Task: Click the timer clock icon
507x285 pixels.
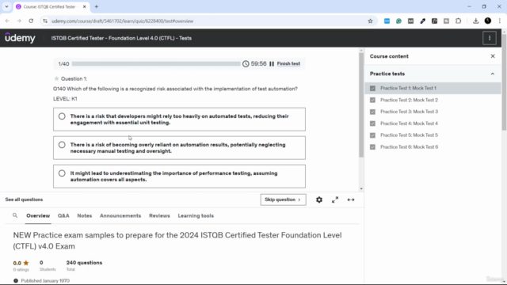Action: (x=246, y=63)
